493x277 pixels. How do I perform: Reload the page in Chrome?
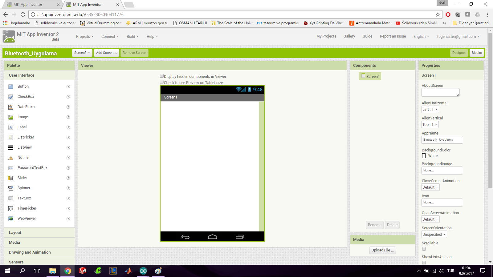(23, 14)
